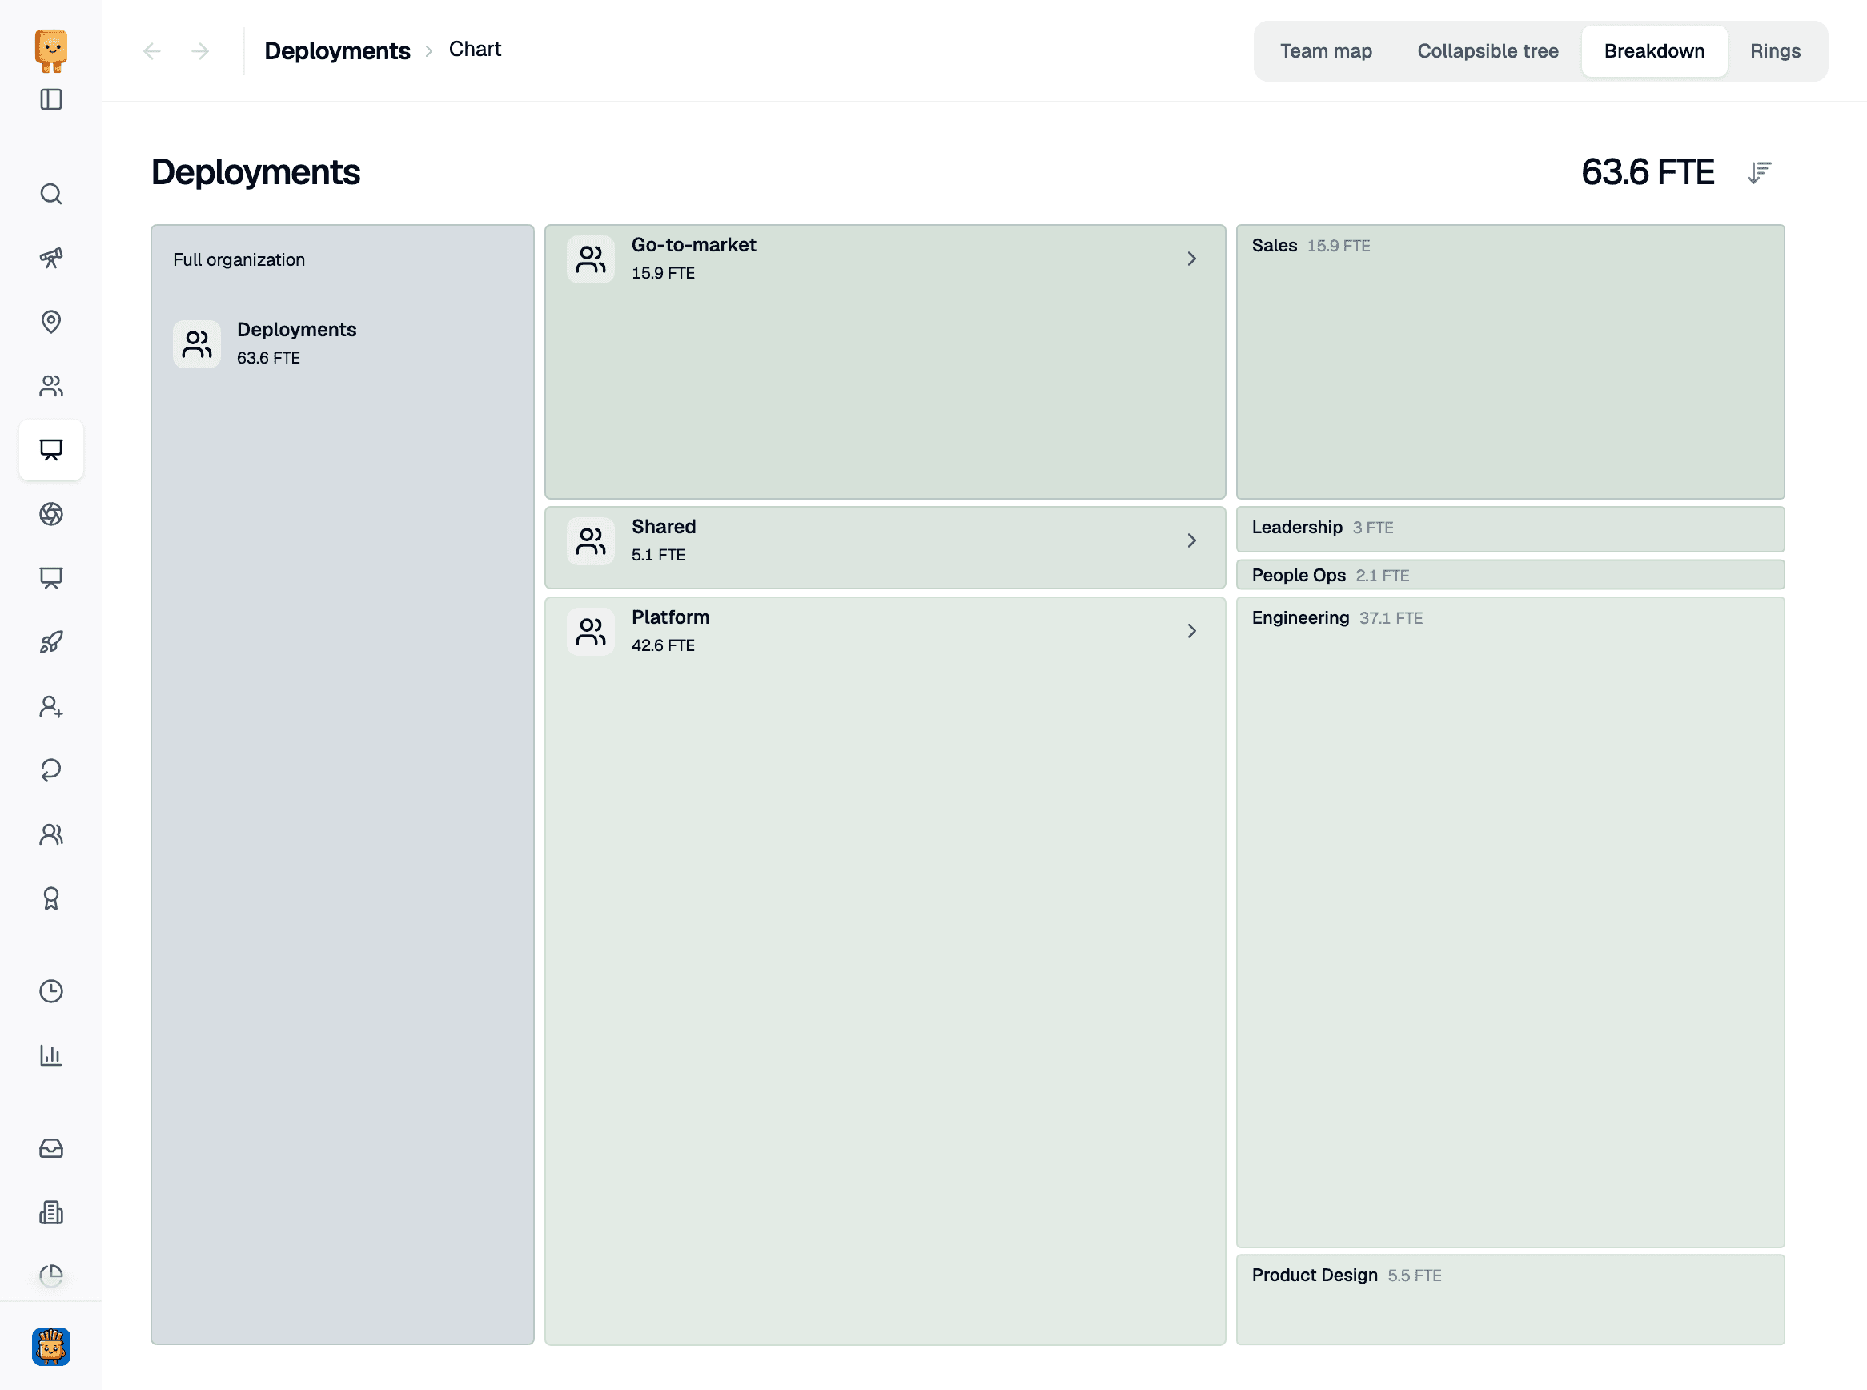Switch to the Rings tab

[1775, 51]
